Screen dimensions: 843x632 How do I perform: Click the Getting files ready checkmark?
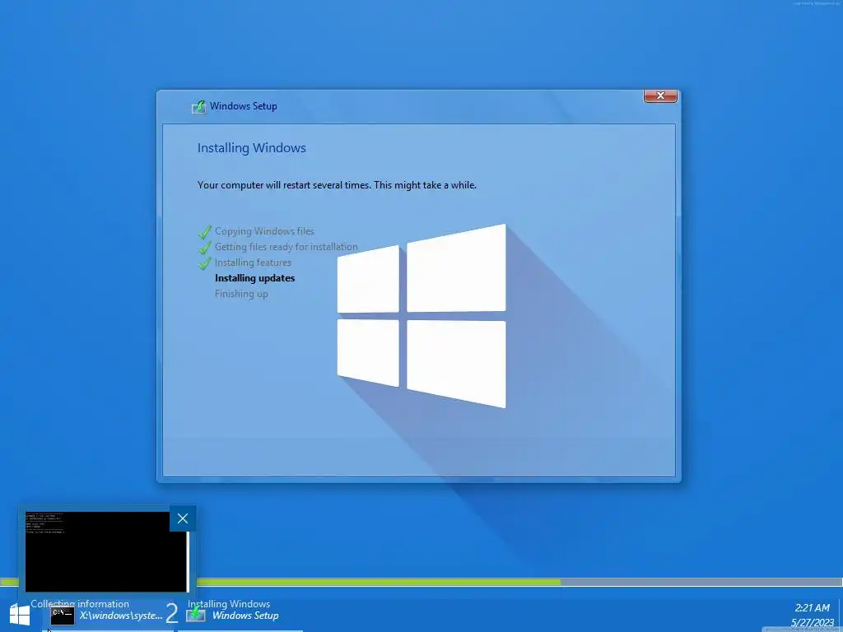tap(205, 247)
